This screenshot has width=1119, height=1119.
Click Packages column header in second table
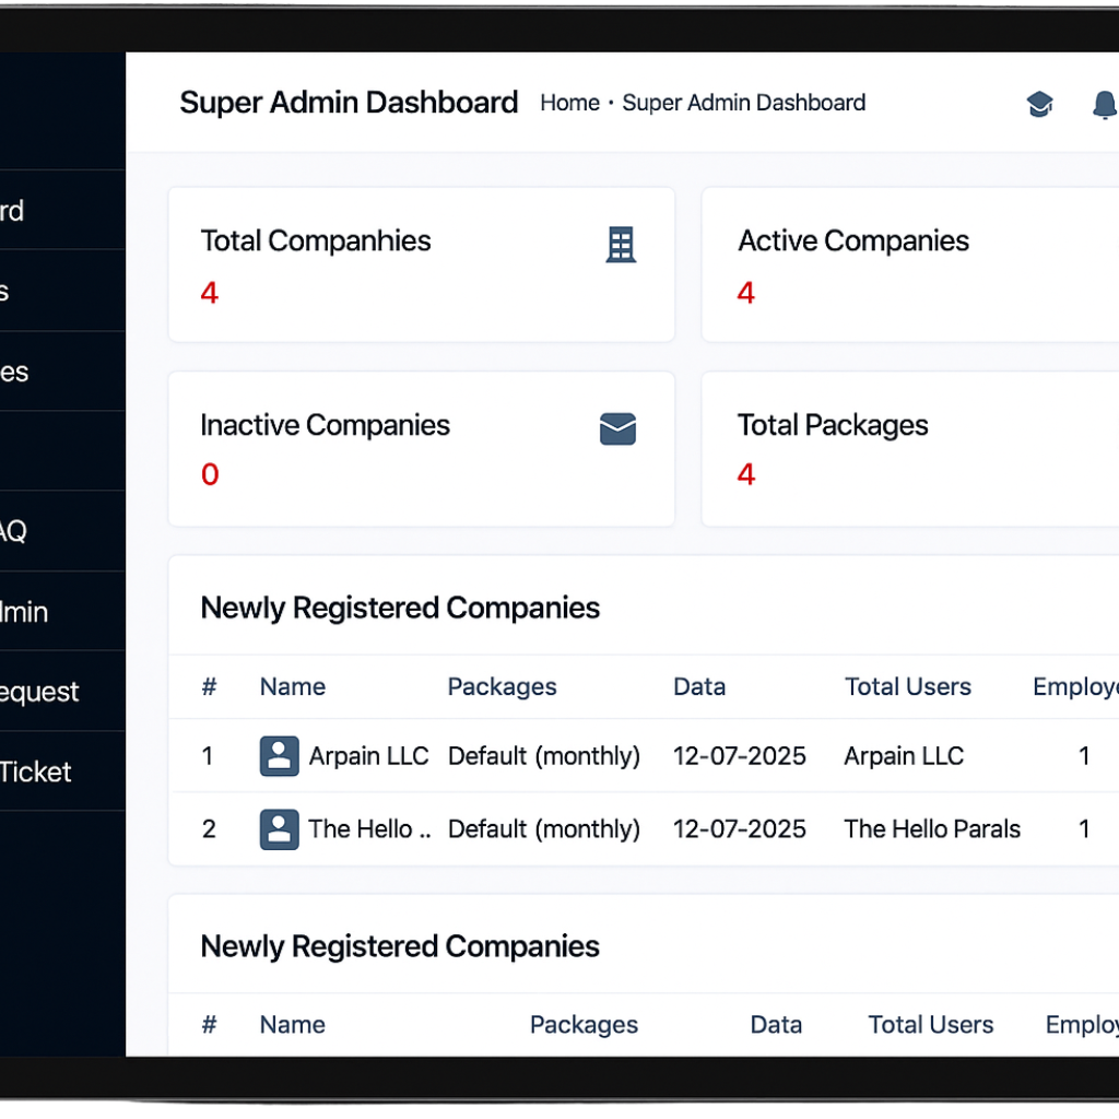[583, 1024]
